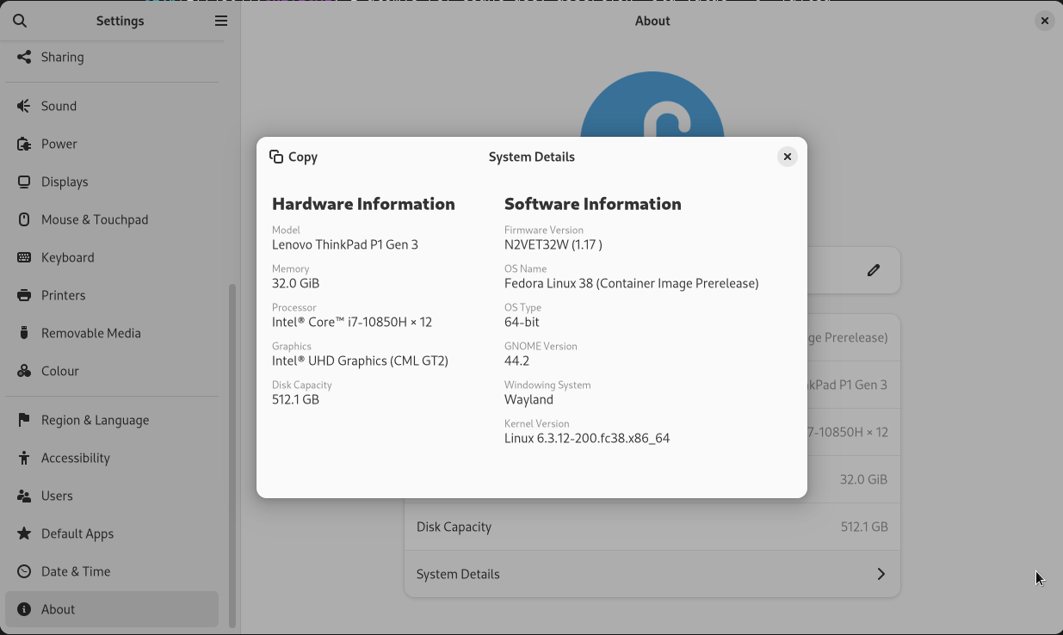Click the Processor label in the dialog
The image size is (1063, 635).
(x=294, y=307)
